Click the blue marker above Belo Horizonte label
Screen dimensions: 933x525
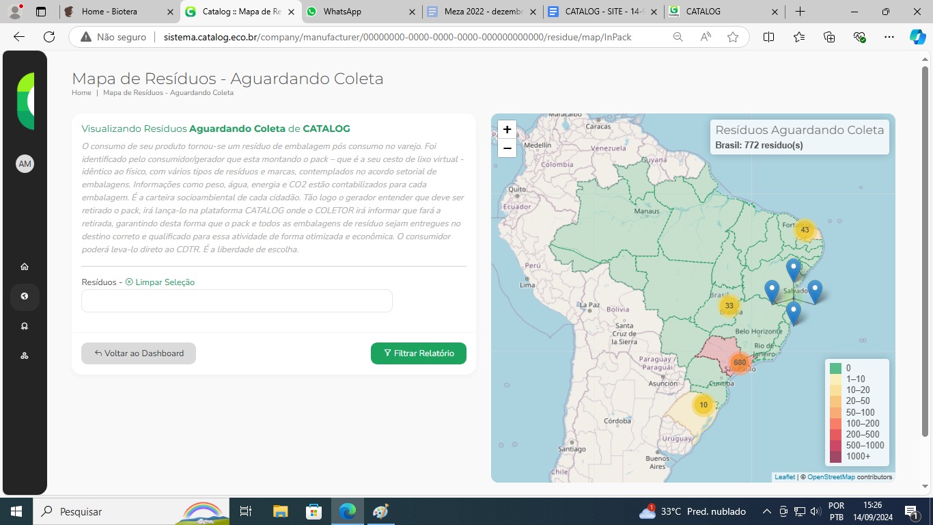(793, 313)
